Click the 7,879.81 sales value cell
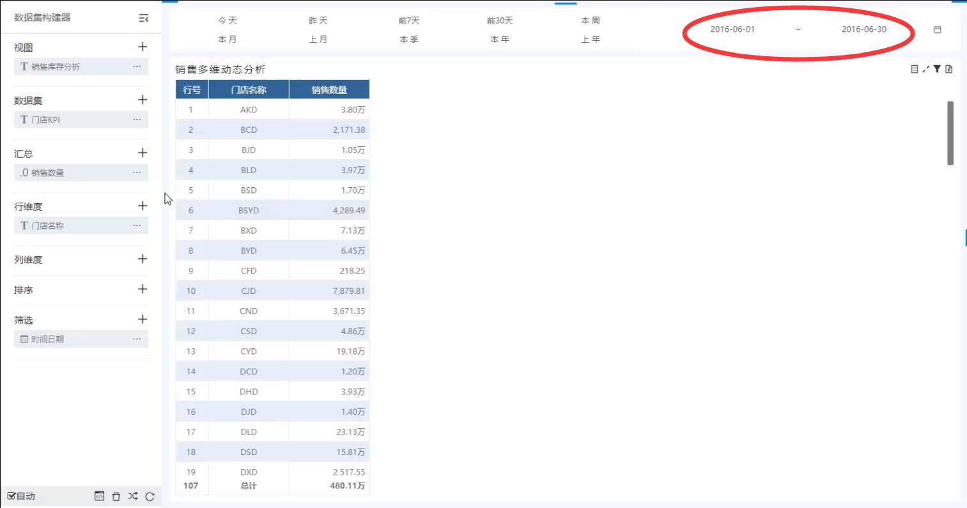 (329, 291)
